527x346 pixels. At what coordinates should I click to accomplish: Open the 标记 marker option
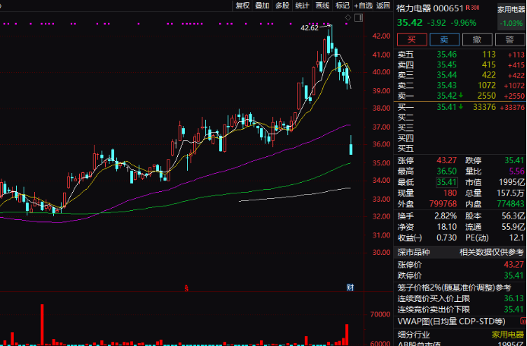(x=342, y=5)
